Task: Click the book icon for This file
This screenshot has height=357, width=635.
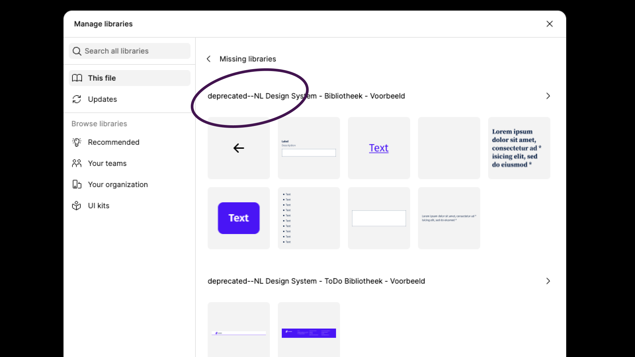Action: [77, 78]
